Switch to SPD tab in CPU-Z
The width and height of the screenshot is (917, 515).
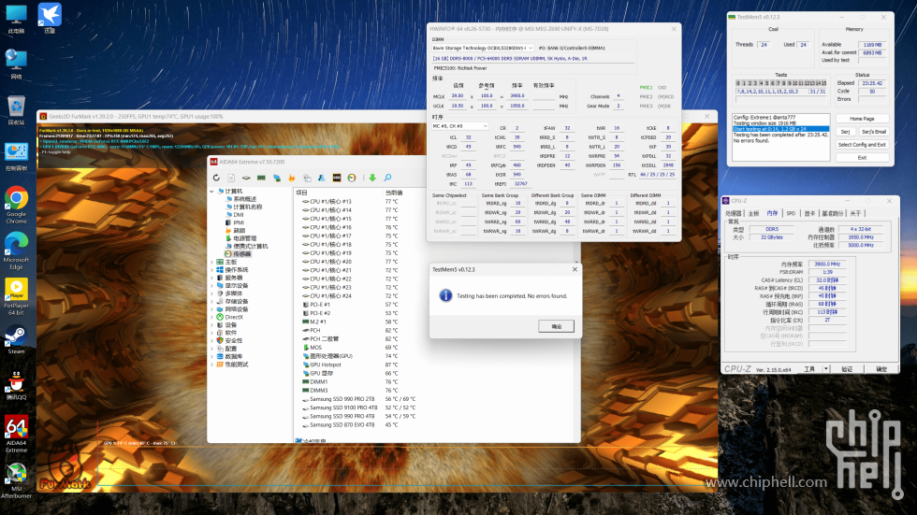pos(791,213)
